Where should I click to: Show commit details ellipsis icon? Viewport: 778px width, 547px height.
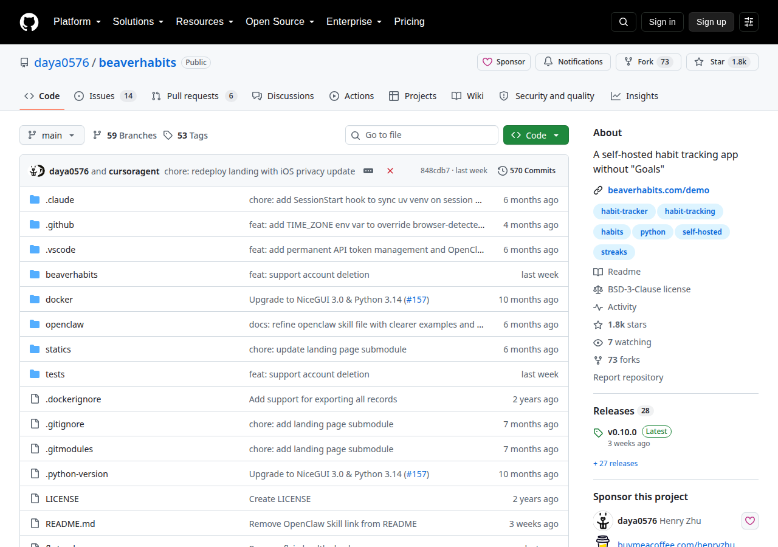tap(368, 171)
